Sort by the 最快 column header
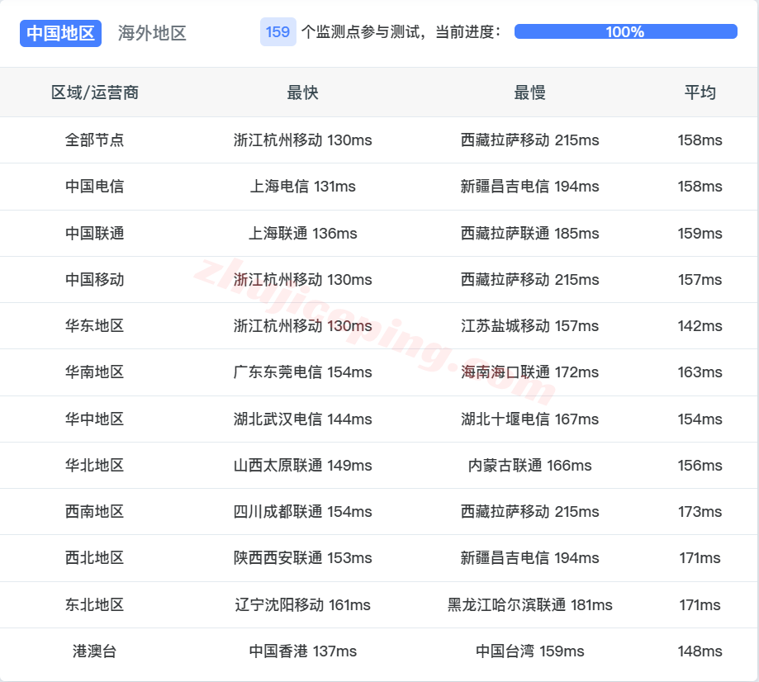The height and width of the screenshot is (682, 759). (302, 92)
